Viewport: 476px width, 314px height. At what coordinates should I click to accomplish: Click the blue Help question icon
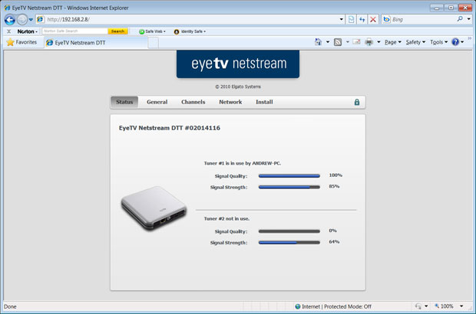(x=455, y=42)
